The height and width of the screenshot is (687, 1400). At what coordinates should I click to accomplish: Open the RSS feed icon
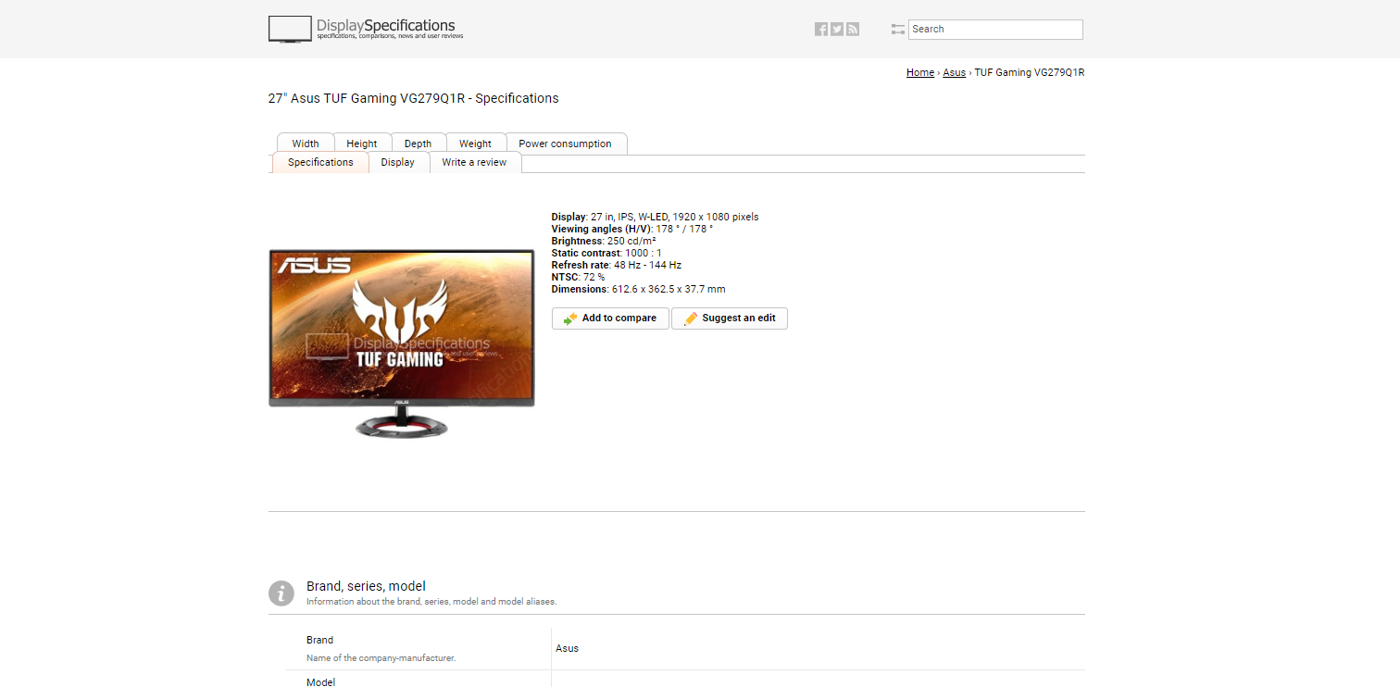[x=853, y=29]
